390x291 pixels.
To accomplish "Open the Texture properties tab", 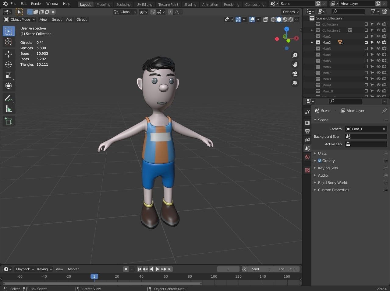I will [x=307, y=170].
